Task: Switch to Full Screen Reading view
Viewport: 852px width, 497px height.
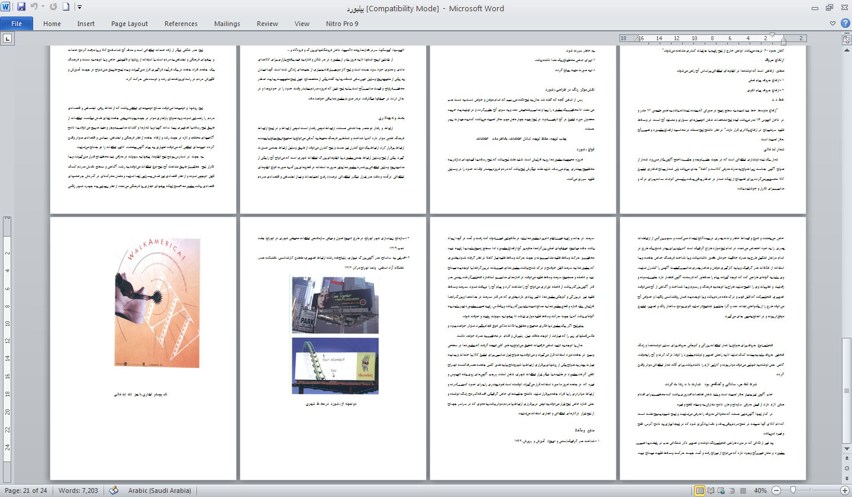Action: [712, 490]
